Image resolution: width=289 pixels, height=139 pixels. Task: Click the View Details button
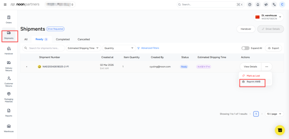pos(251,67)
